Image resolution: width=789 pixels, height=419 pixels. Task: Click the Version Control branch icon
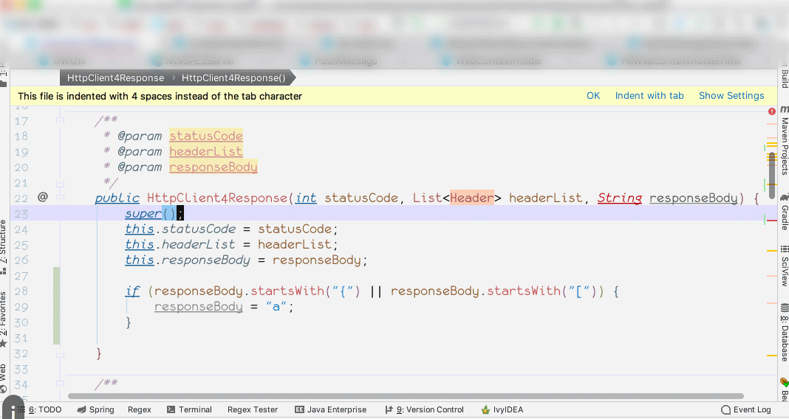(x=389, y=409)
